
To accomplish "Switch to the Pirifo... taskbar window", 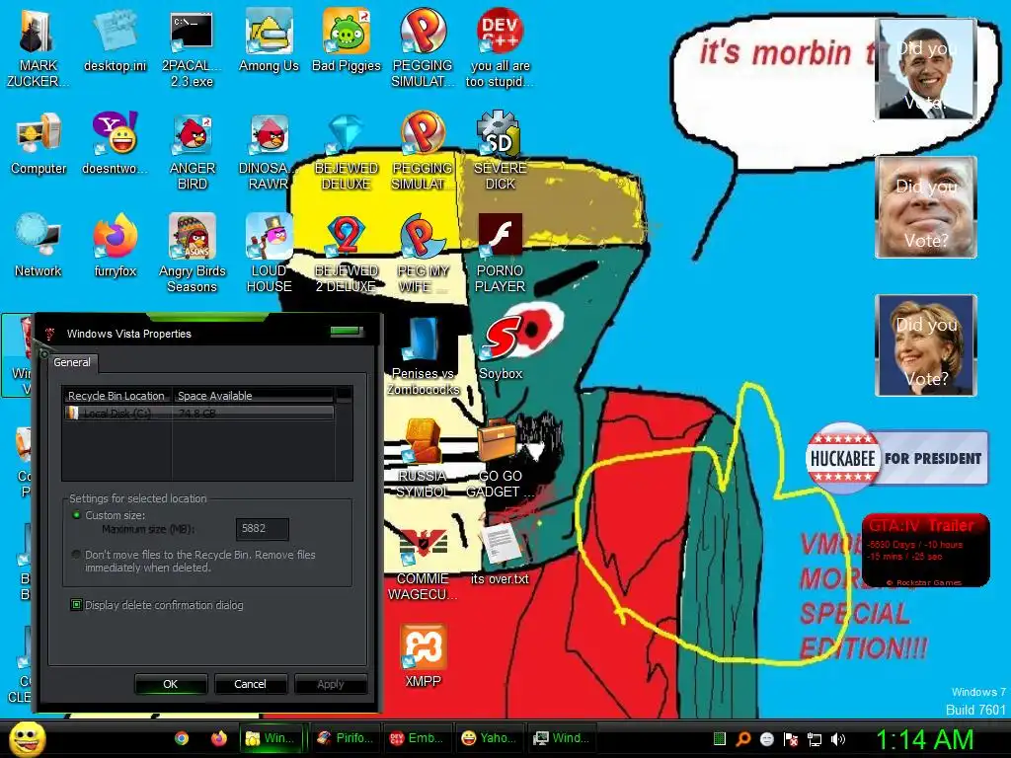I will (346, 738).
